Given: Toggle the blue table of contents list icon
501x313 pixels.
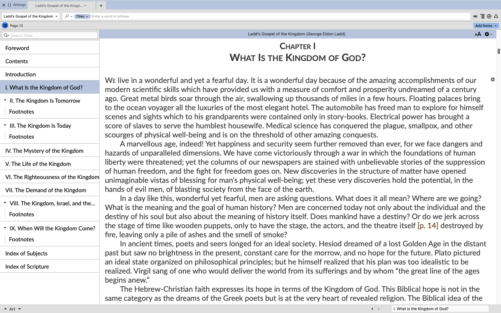Looking at the screenshot, I should 5,26.
